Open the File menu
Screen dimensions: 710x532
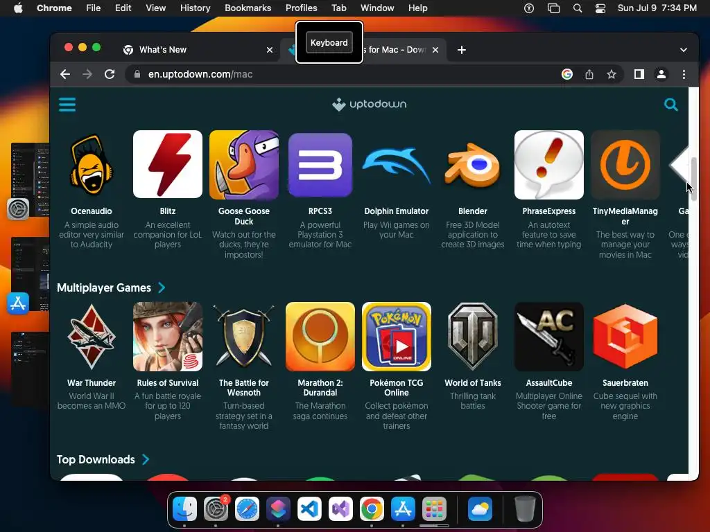(94, 8)
